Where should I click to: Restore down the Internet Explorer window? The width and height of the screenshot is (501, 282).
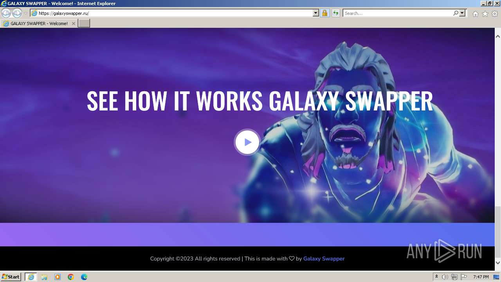(490, 4)
